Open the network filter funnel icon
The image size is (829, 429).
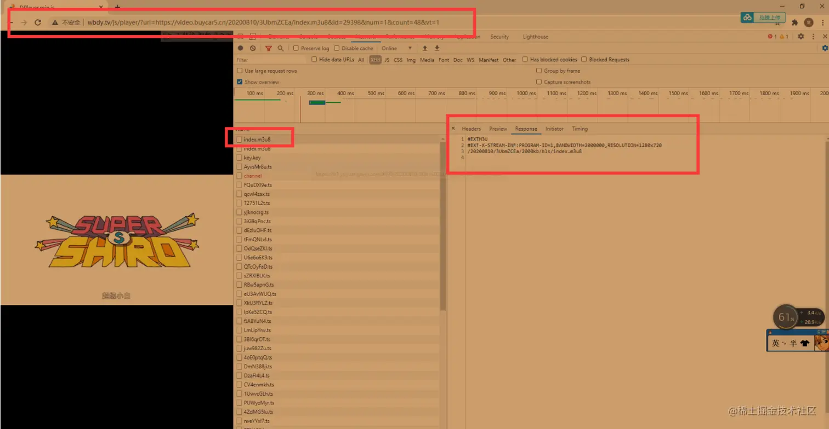click(x=268, y=48)
